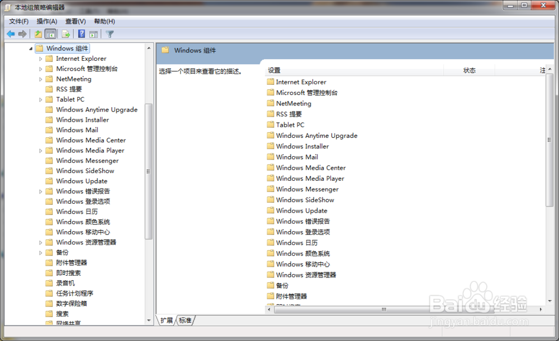Toggle the show/hide console tree icon
559x341 pixels.
51,34
